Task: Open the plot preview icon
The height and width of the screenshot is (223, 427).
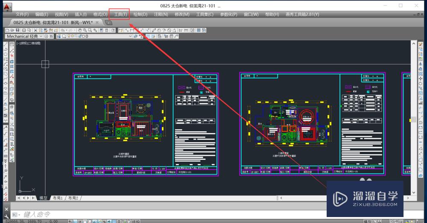Action: click(29, 30)
